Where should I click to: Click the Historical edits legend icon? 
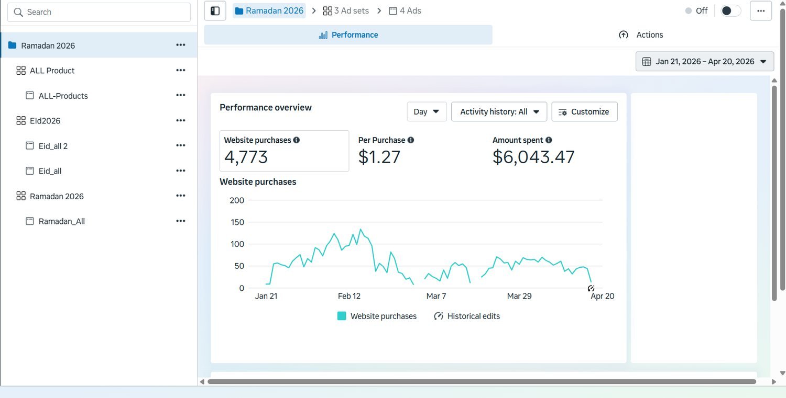point(439,316)
